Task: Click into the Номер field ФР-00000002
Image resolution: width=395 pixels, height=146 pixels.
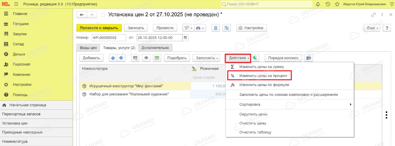Action: (109, 38)
